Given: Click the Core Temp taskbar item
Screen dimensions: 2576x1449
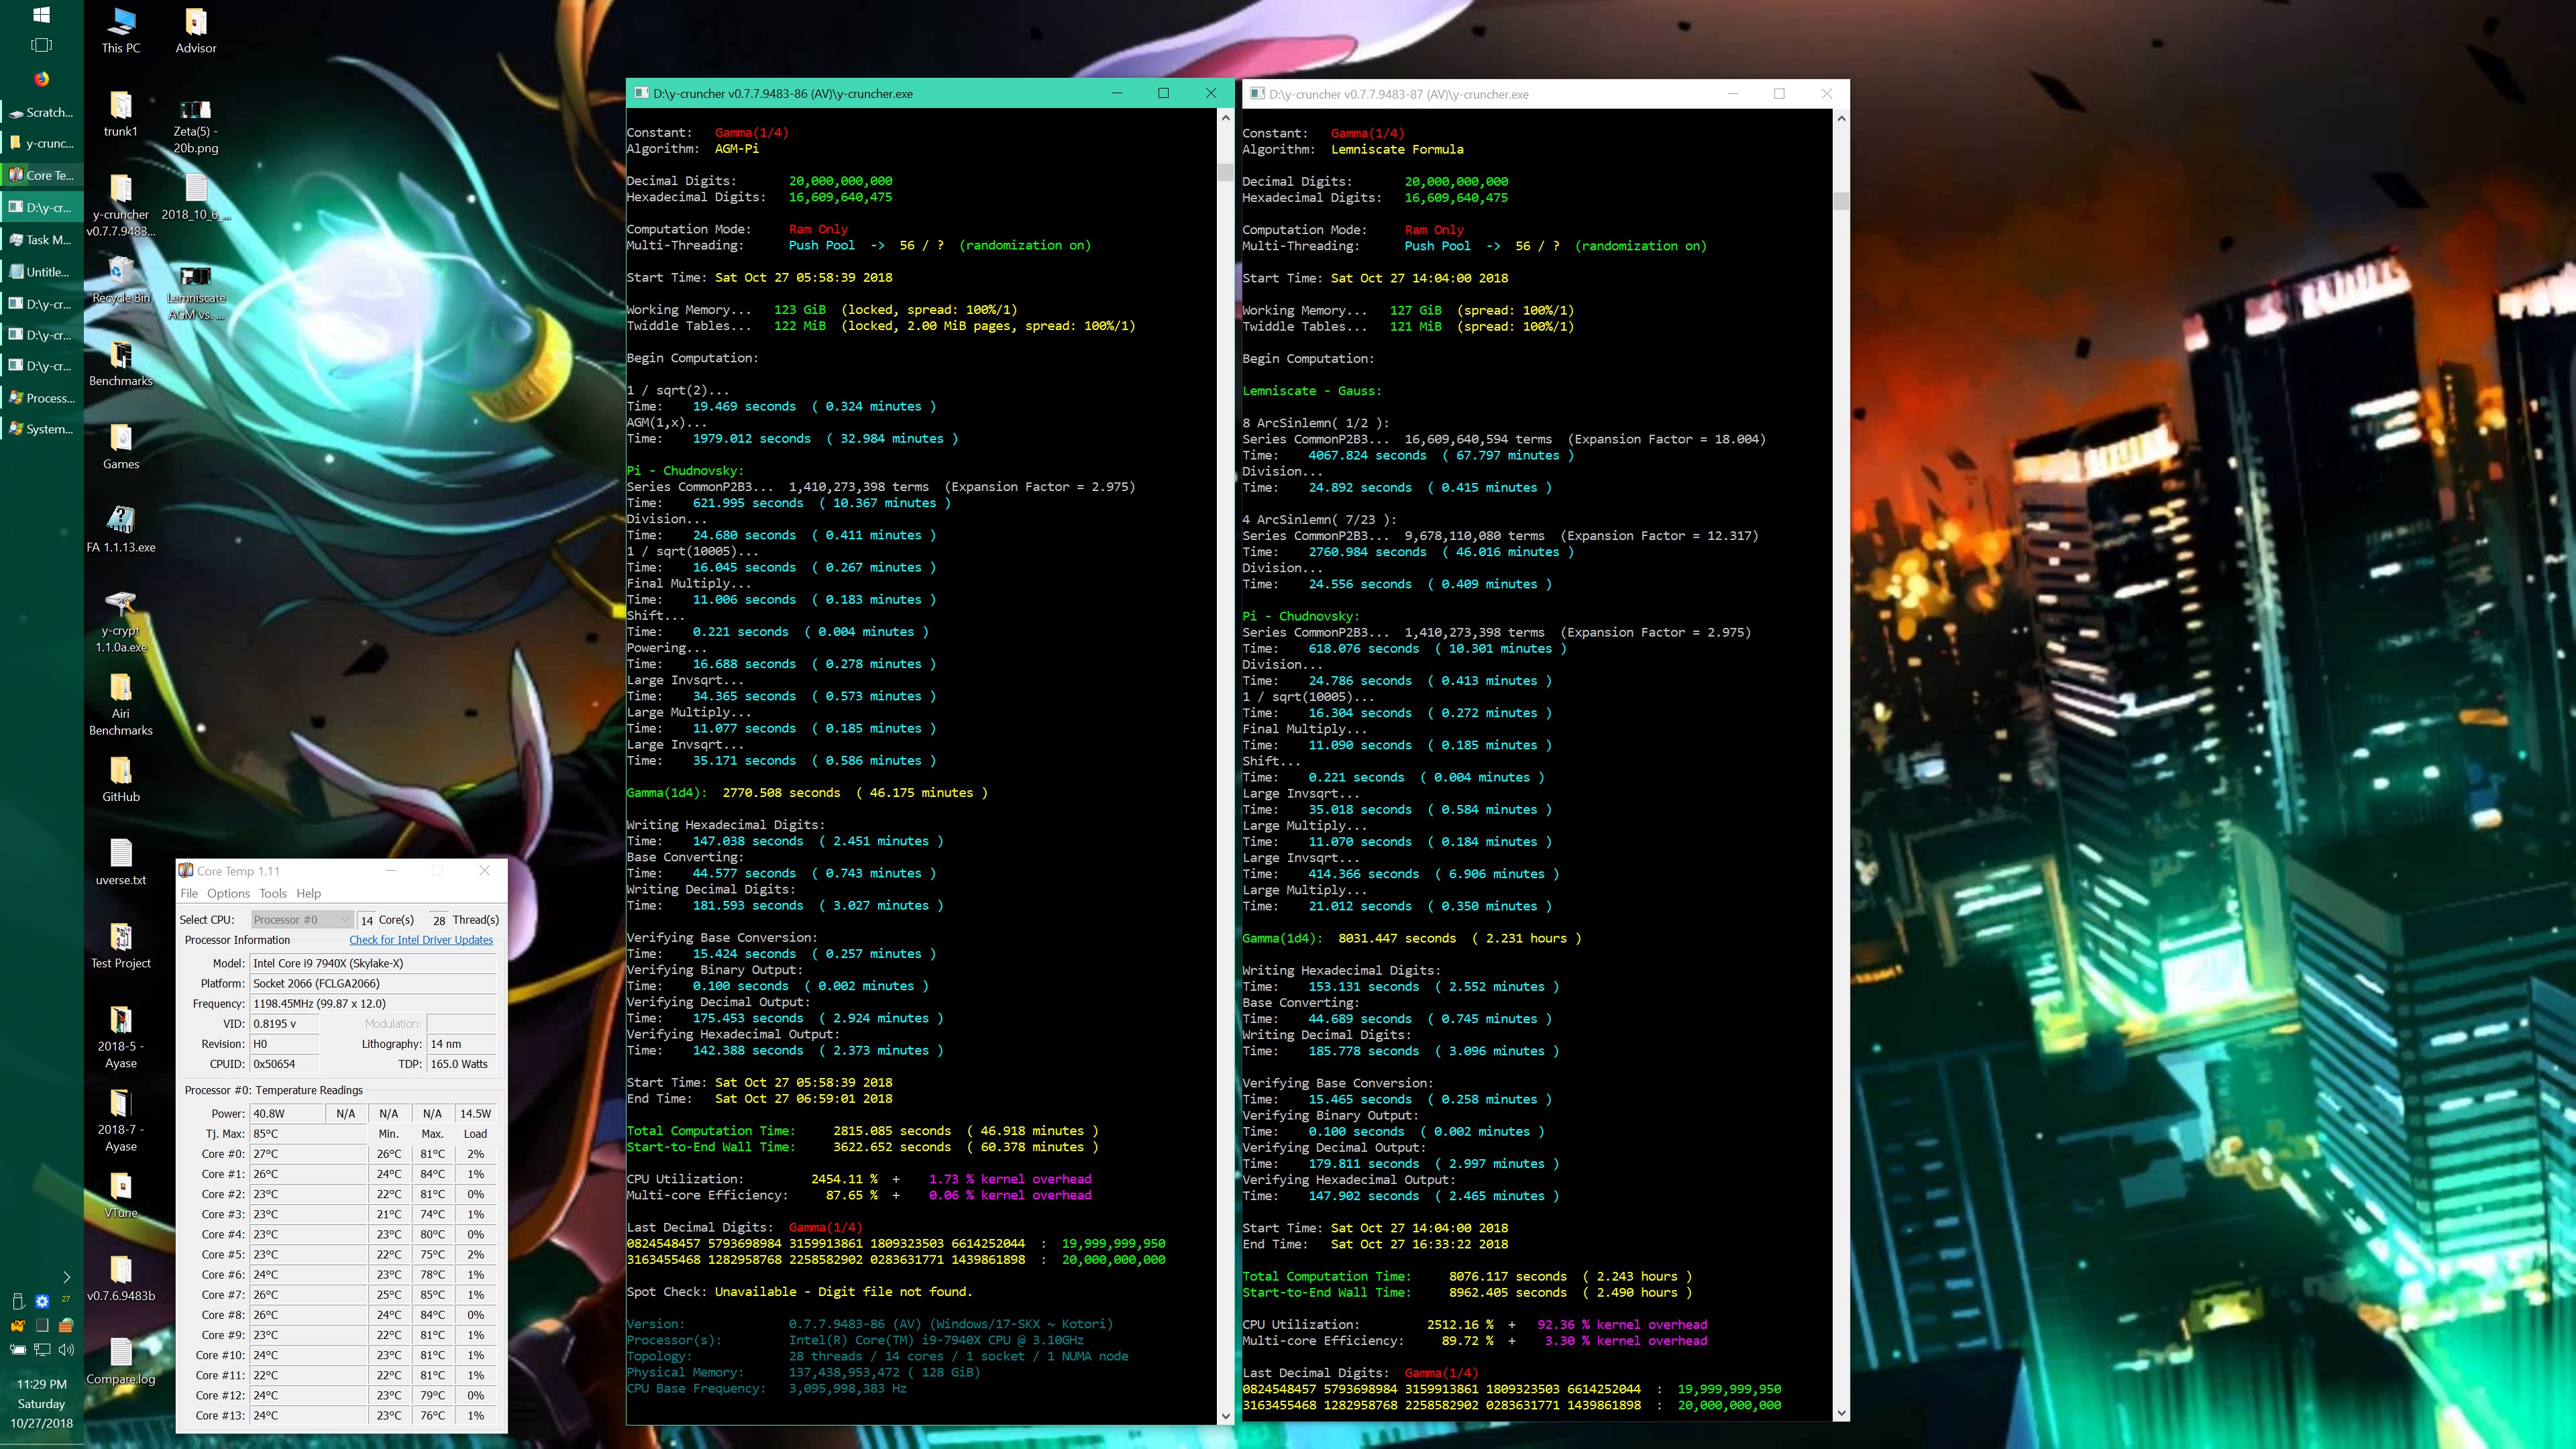Looking at the screenshot, I should point(41,175).
